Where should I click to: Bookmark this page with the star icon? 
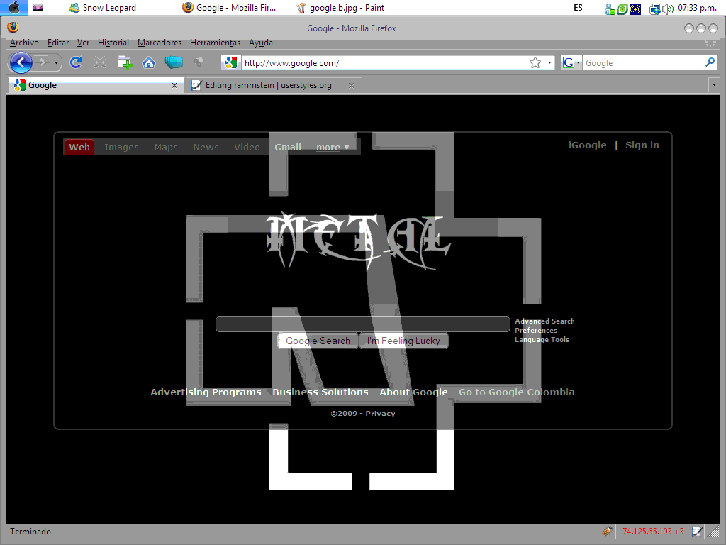pos(535,62)
